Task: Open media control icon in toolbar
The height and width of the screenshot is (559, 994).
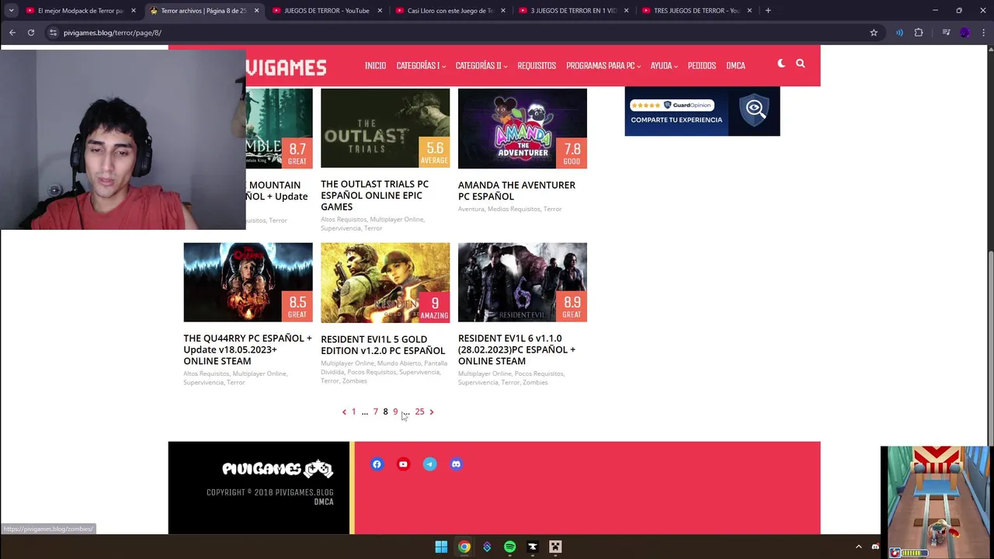Action: (x=946, y=33)
